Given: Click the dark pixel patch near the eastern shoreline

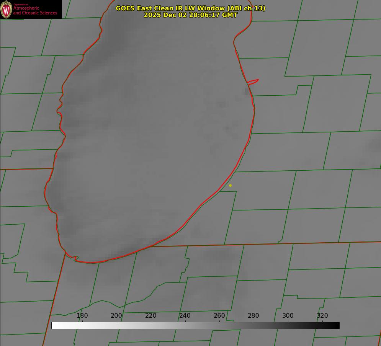Looking at the screenshot, I should click(247, 91).
